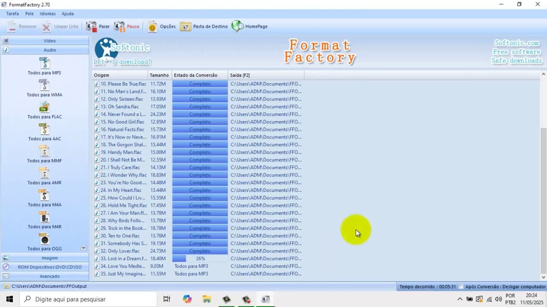The width and height of the screenshot is (547, 307).
Task: Open File Explorer from the taskbar
Action: pos(207,299)
